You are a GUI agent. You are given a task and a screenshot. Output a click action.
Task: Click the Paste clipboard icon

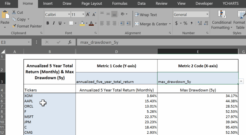[x=5, y=15]
